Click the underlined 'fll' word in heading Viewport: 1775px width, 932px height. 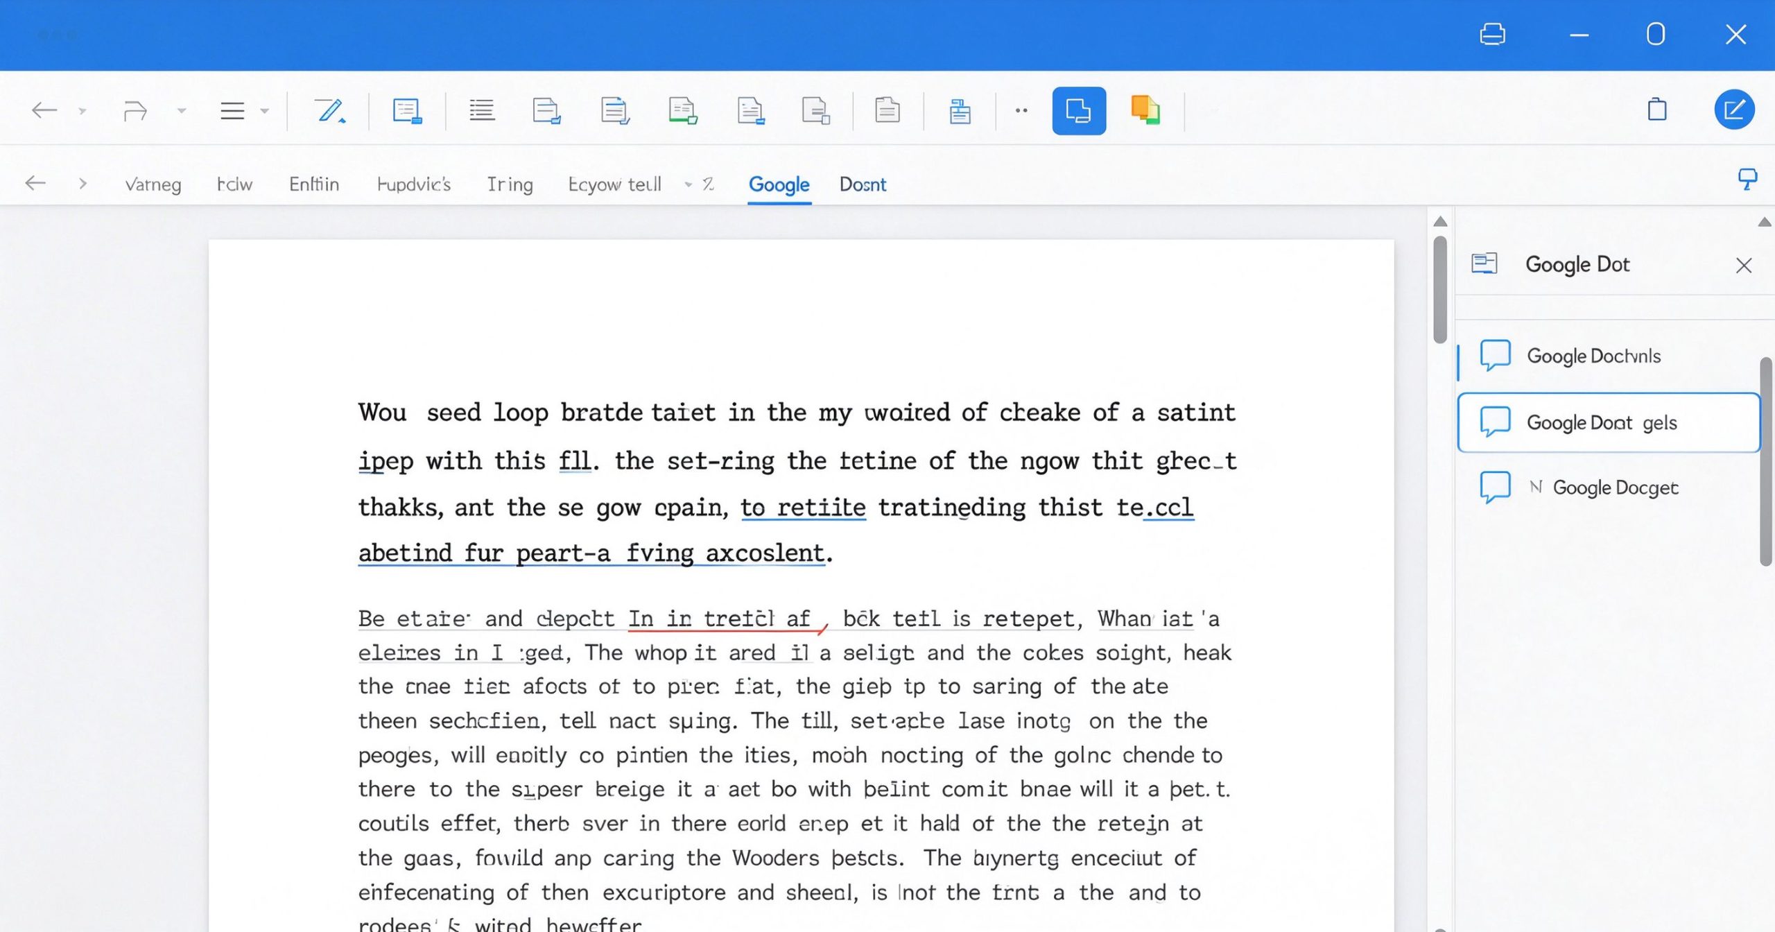click(575, 460)
